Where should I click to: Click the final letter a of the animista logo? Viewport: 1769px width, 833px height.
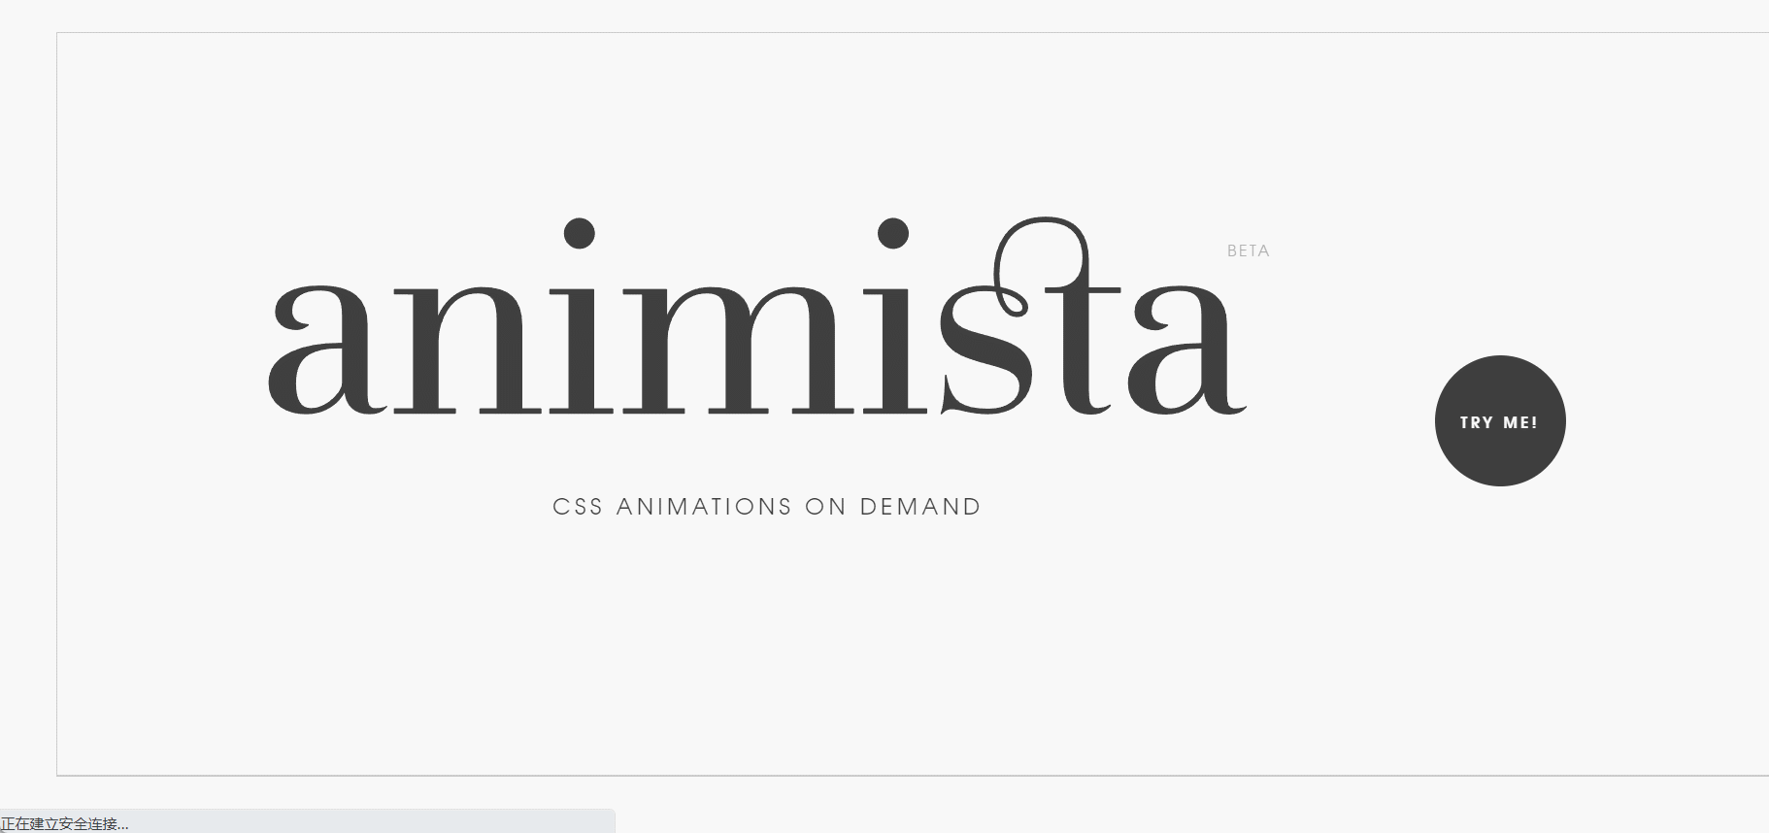click(x=1186, y=348)
